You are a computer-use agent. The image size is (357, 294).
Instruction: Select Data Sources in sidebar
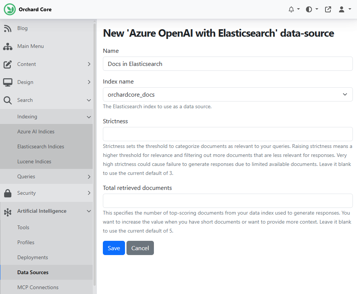click(33, 272)
